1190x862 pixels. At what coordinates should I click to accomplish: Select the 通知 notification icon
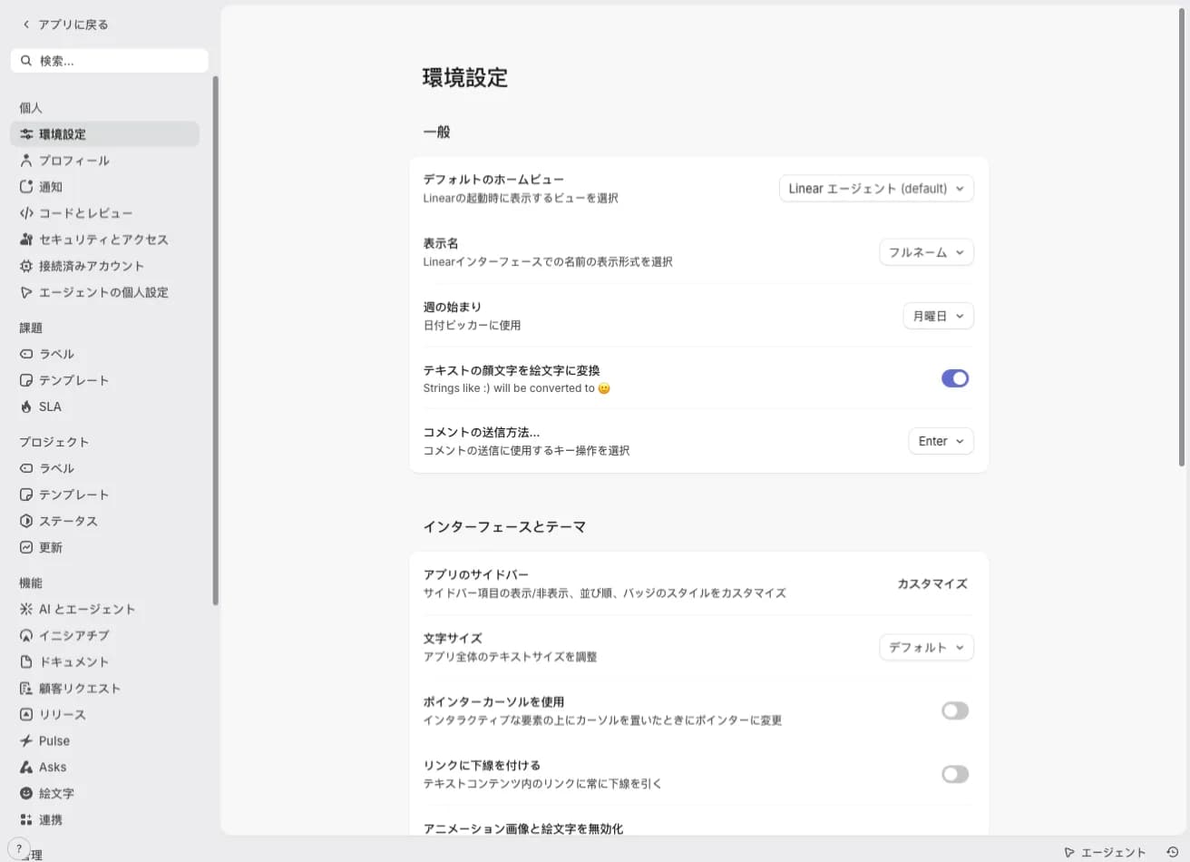26,187
